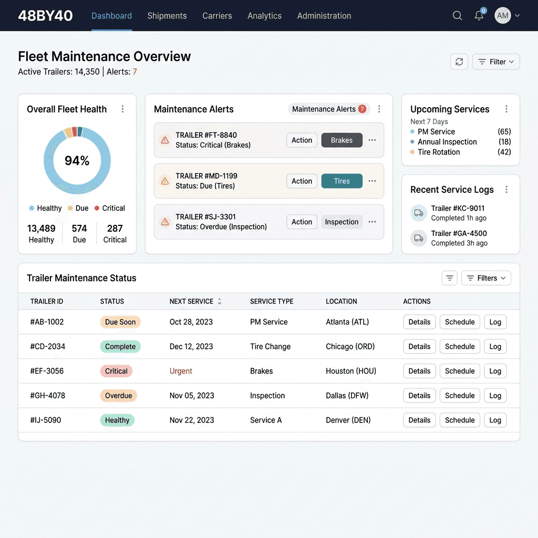The height and width of the screenshot is (538, 538).
Task: Select the Annual Inspection upcoming item
Action: 460,142
